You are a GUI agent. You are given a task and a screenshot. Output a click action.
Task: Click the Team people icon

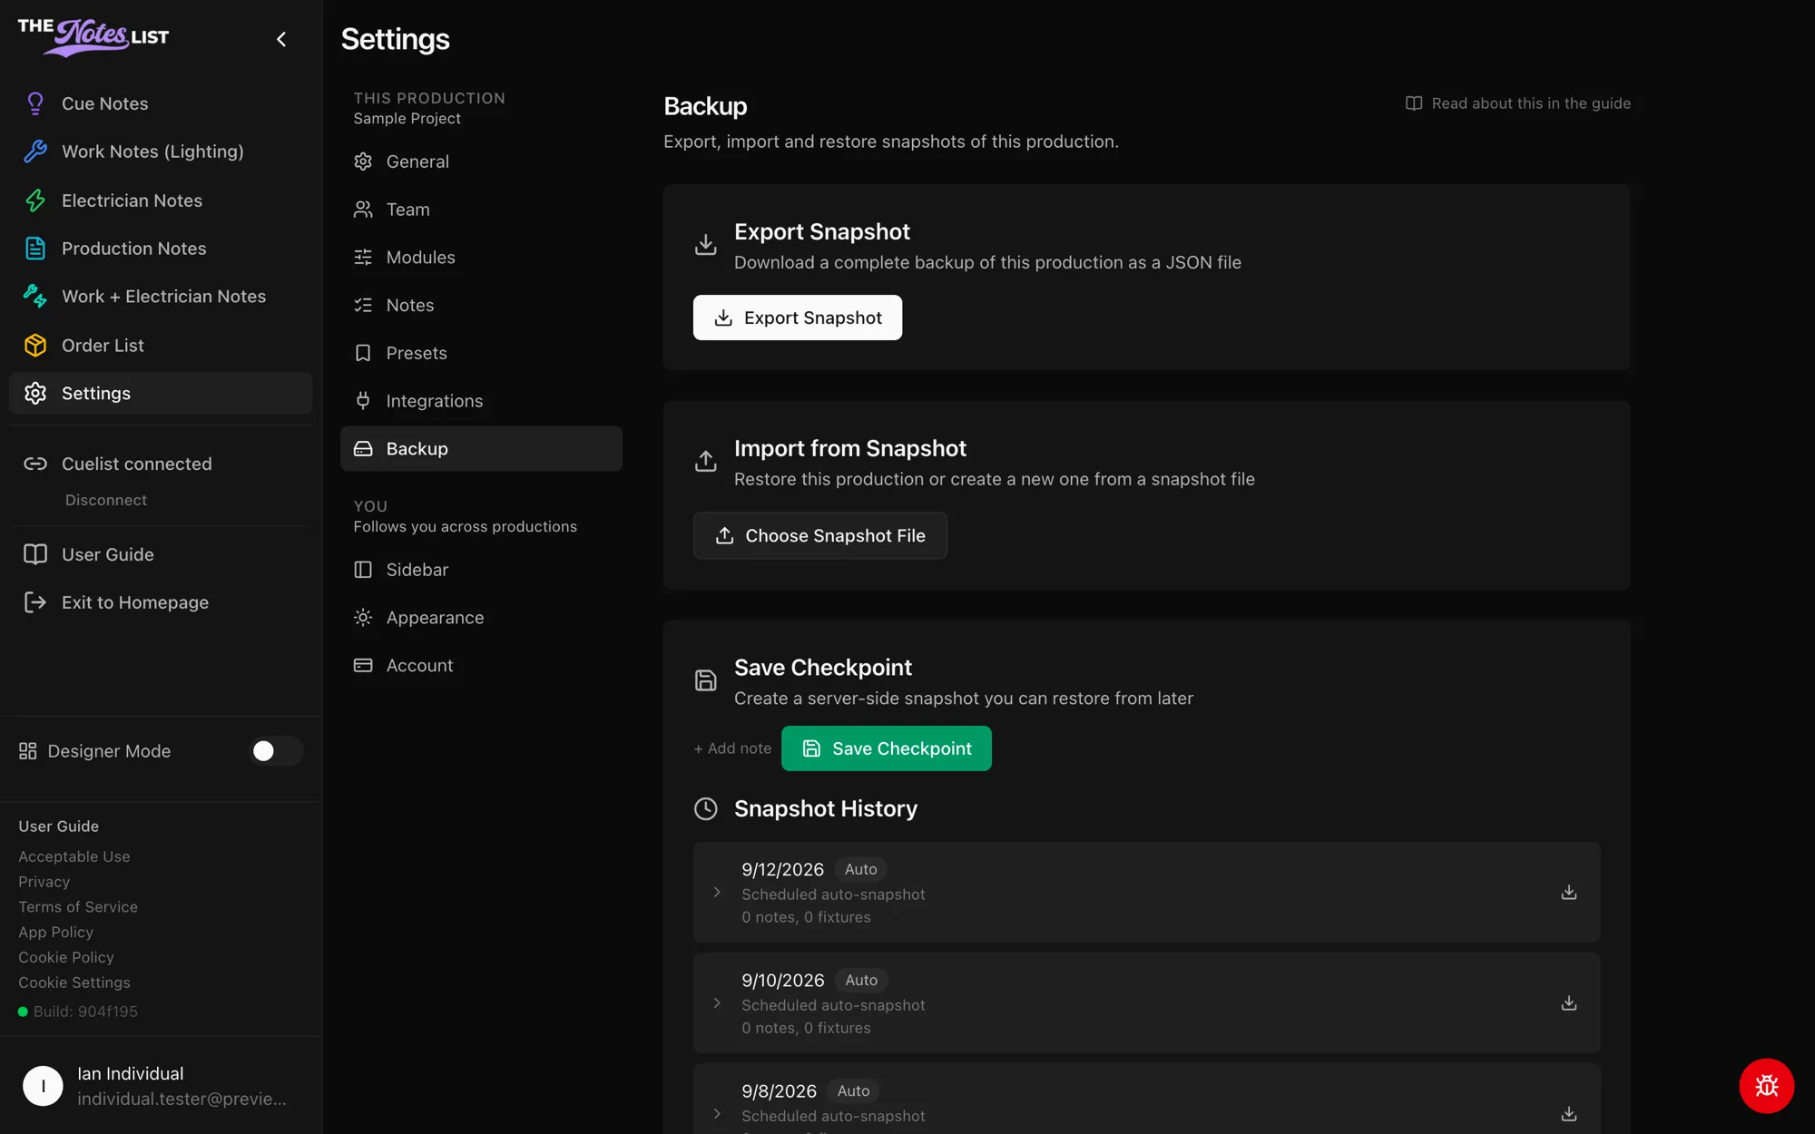tap(363, 210)
